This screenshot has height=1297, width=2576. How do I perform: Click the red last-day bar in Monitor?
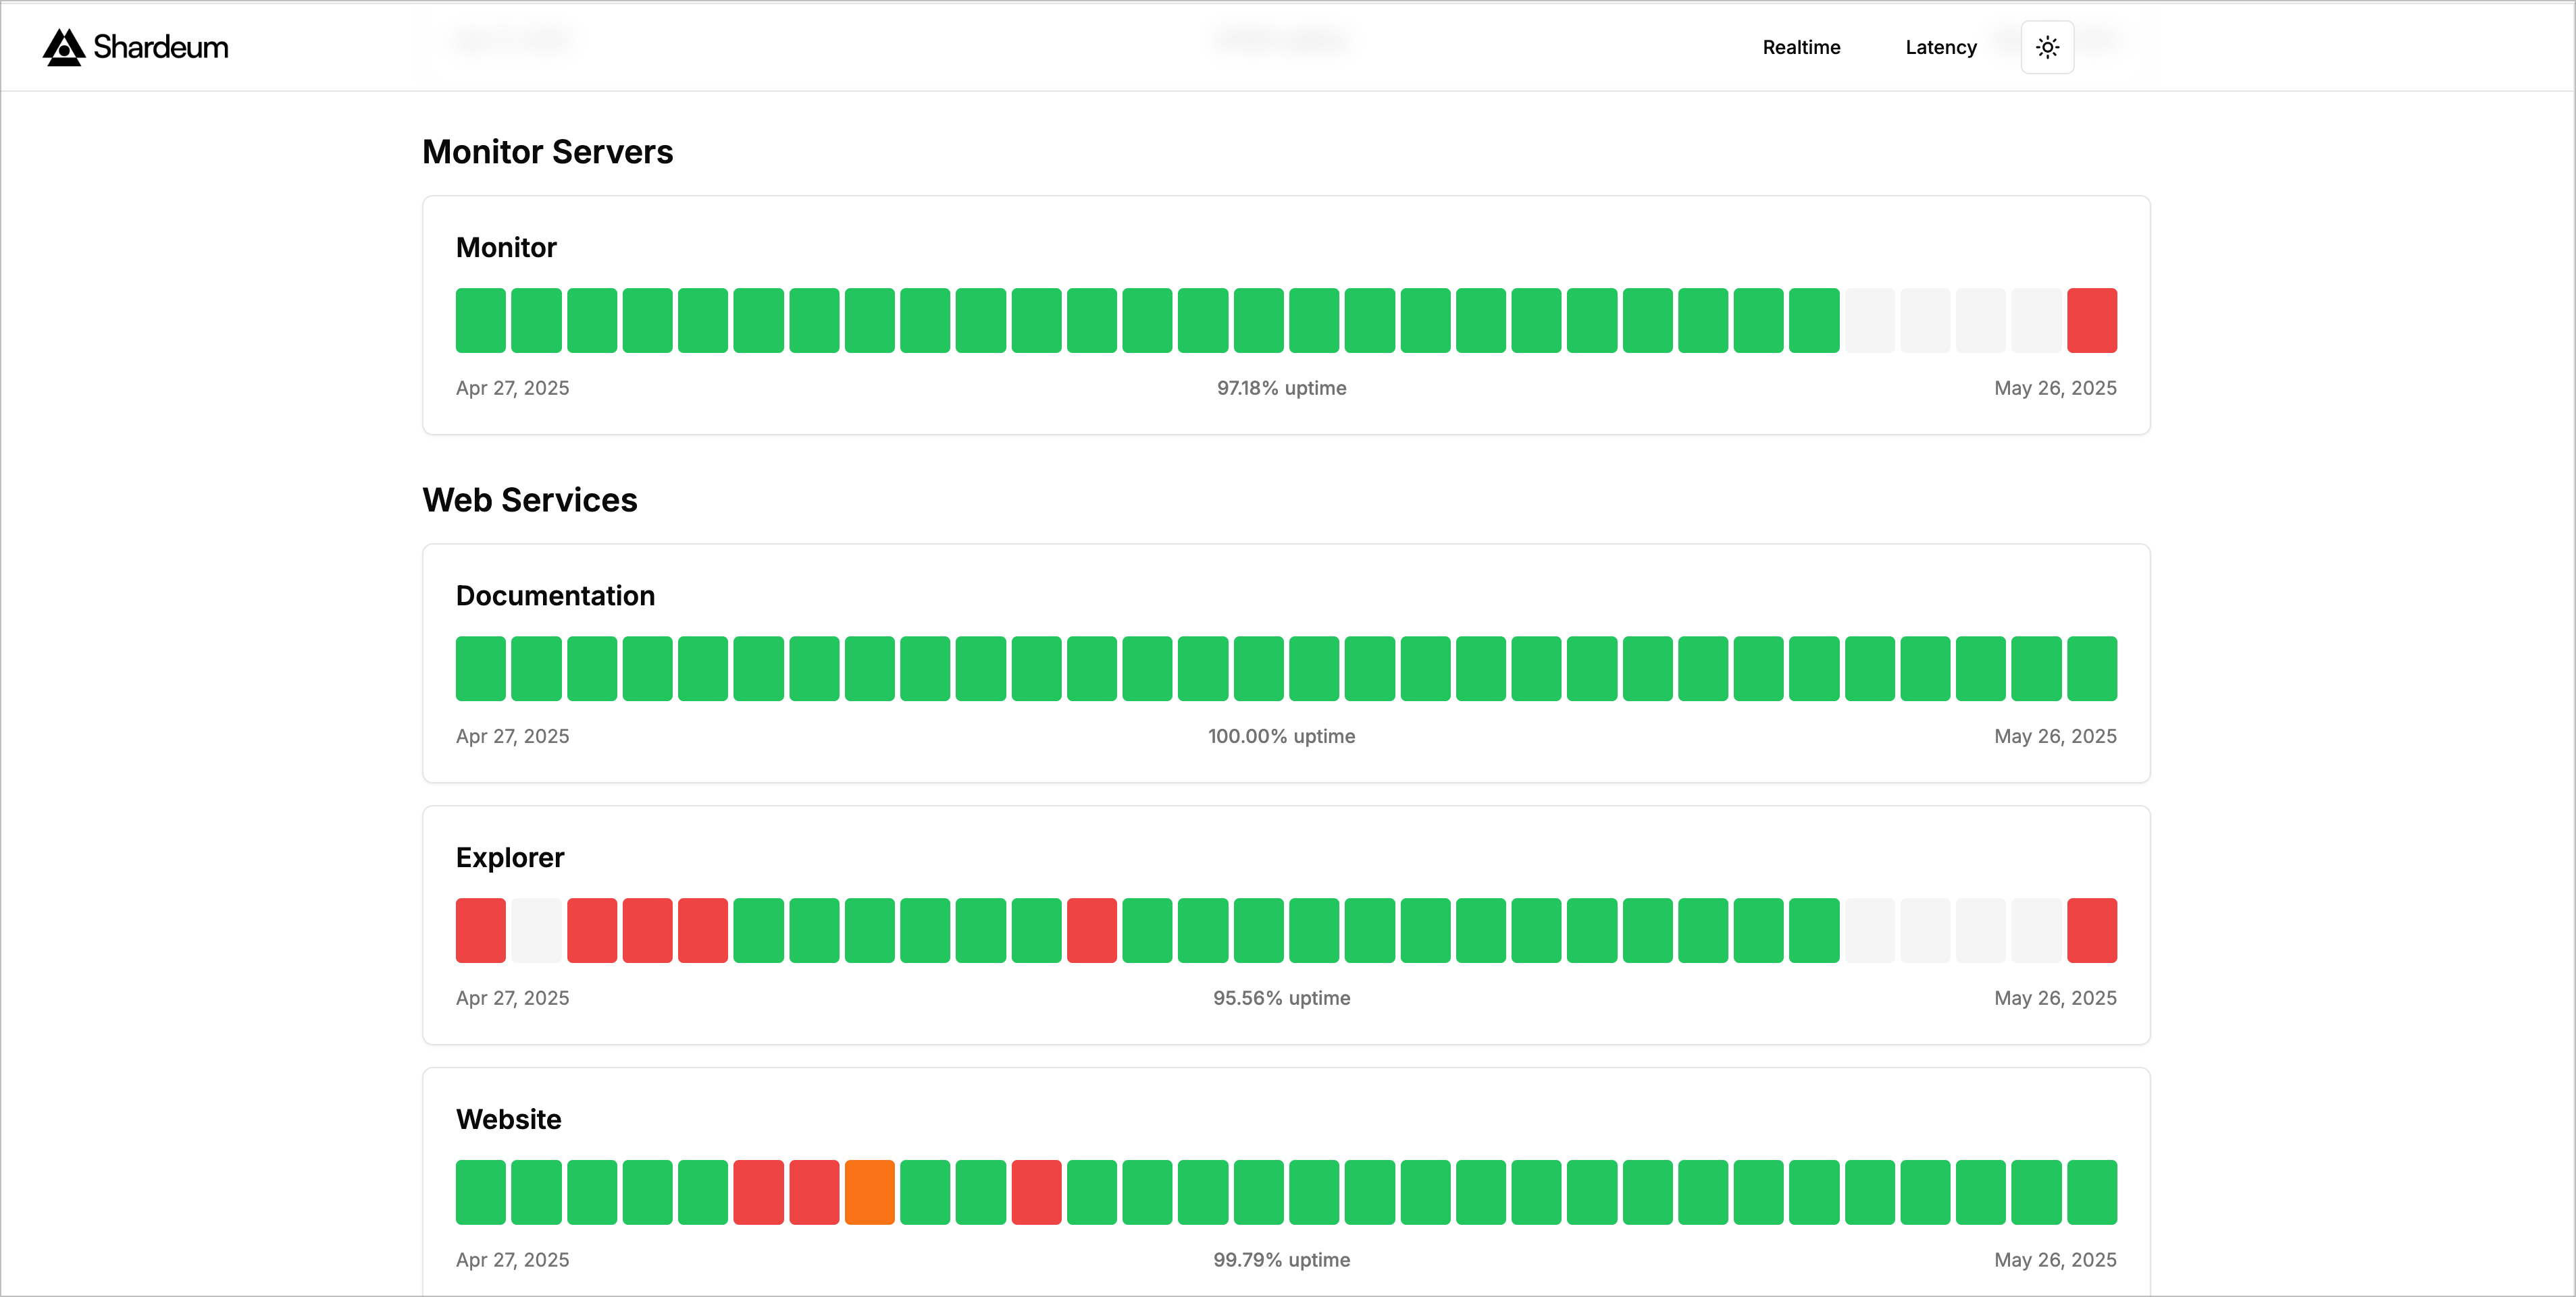click(x=2092, y=321)
